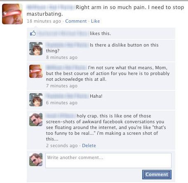Click blurred commenter name before 'Haha!'
The height and width of the screenshot is (183, 188).
(x=67, y=96)
